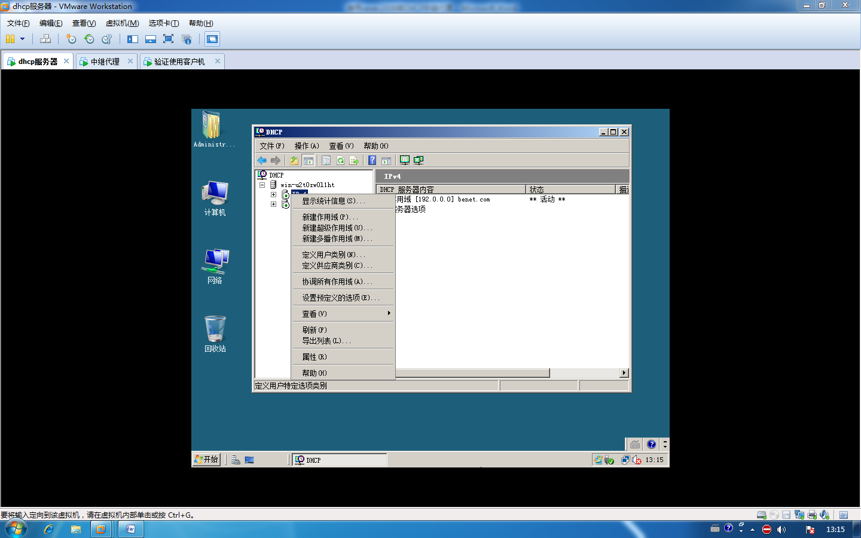The width and height of the screenshot is (861, 538).
Task: Open the VMware 文件(F) menu
Action: coord(18,23)
